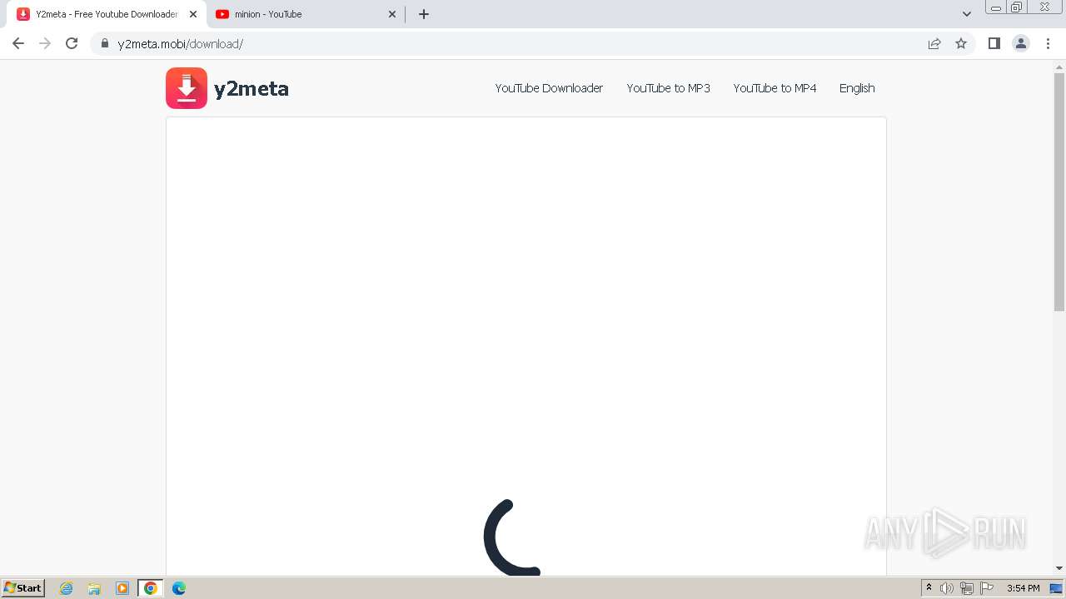Viewport: 1066px width, 599px height.
Task: Open Windows Media Player taskbar icon
Action: (x=122, y=588)
